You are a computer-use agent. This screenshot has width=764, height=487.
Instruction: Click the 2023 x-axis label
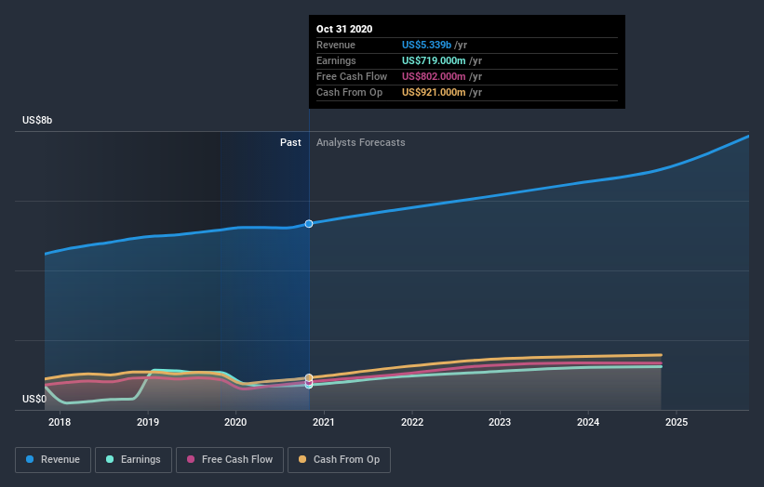(500, 422)
